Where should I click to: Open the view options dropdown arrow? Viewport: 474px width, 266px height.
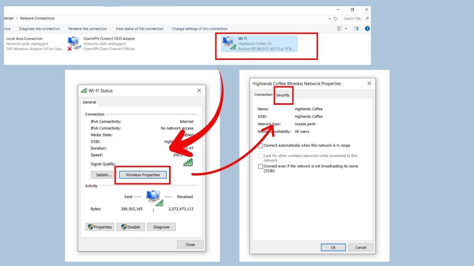(346, 28)
